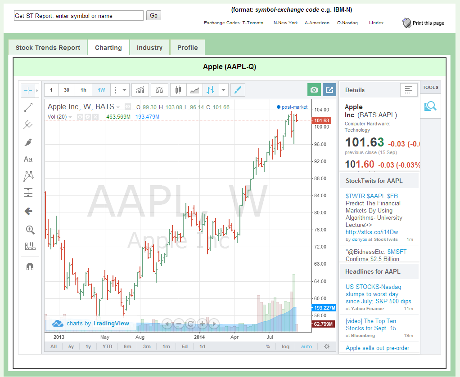
Task: Select the bar chart style
Action: click(x=211, y=90)
